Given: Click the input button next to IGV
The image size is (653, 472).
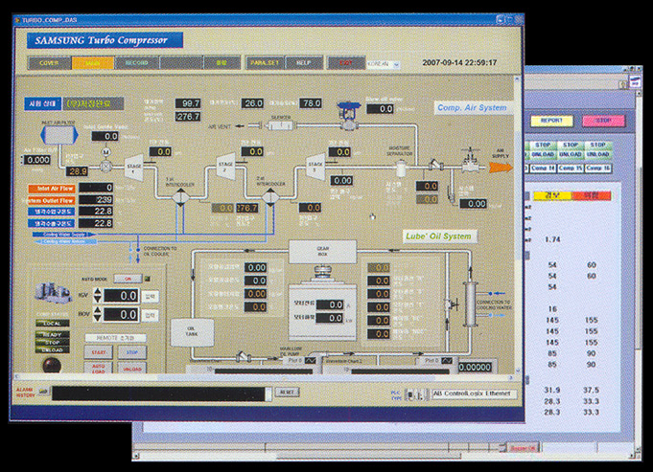Looking at the screenshot, I should [x=150, y=296].
